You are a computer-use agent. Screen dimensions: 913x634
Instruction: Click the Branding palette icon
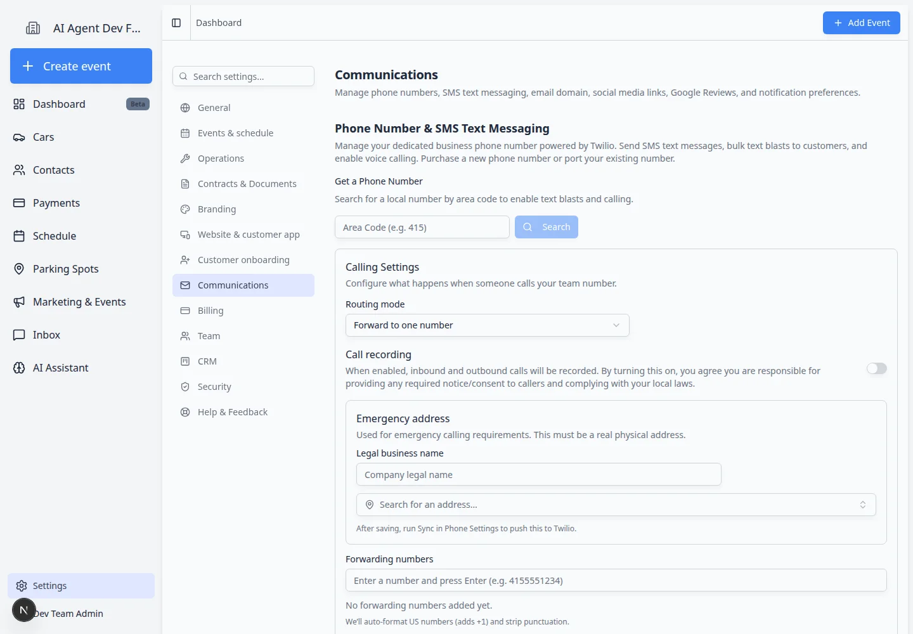coord(185,209)
